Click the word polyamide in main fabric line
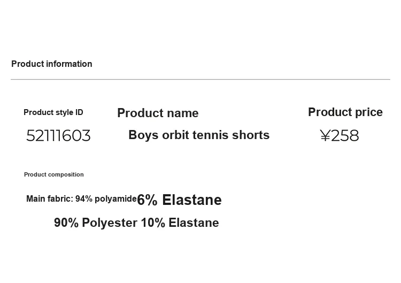 click(115, 199)
